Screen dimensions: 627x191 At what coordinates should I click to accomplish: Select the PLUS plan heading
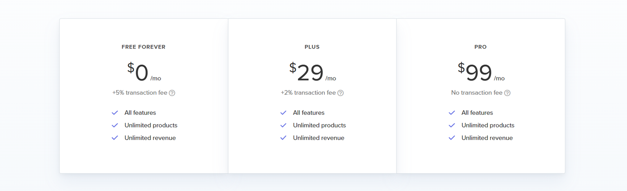pyautogui.click(x=312, y=47)
